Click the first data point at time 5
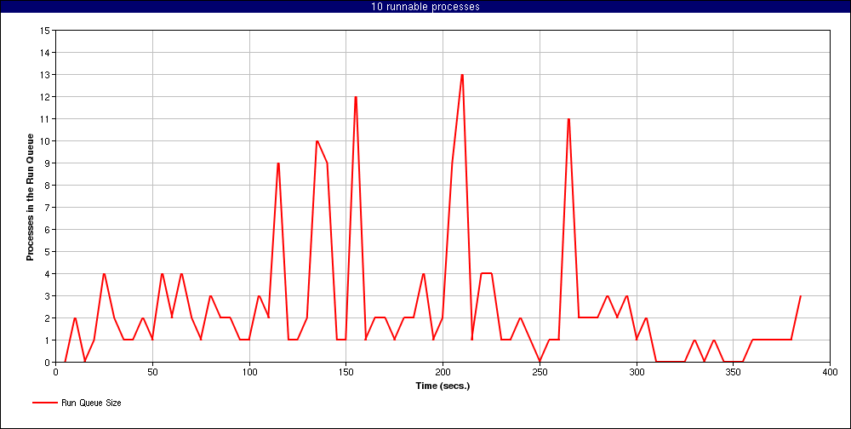Screen dimensions: 851x429 (x=66, y=363)
